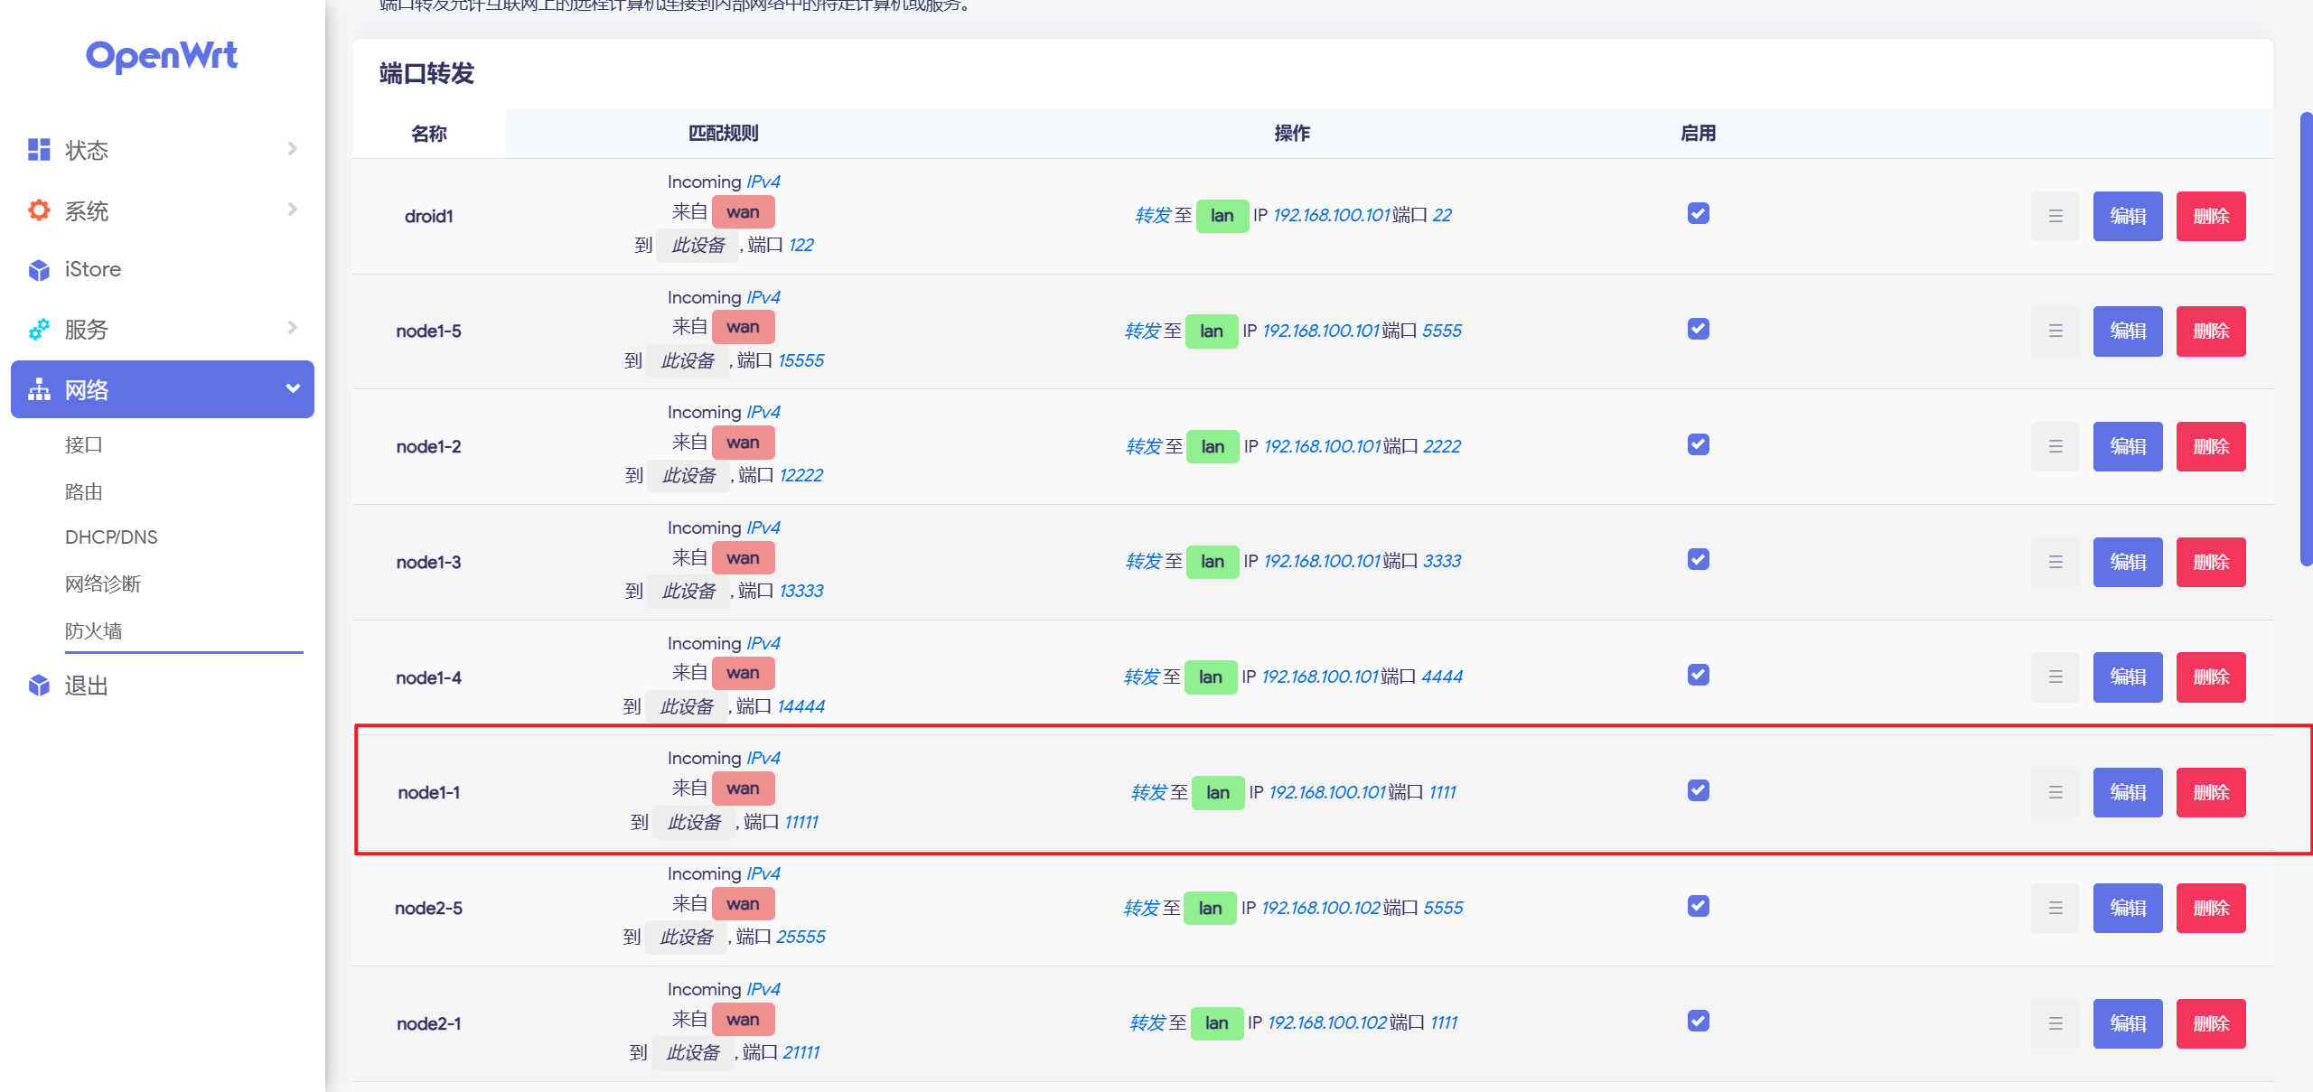
Task: Click the pink wan zone badge of node1-2
Action: pos(743,443)
